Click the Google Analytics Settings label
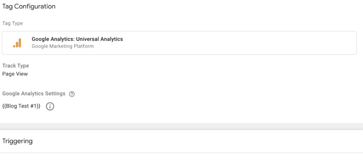This screenshot has height=163, width=363. pyautogui.click(x=34, y=93)
